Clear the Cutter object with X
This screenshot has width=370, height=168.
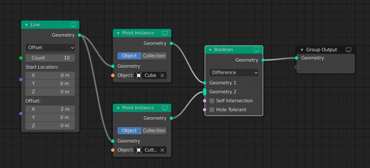coord(162,150)
